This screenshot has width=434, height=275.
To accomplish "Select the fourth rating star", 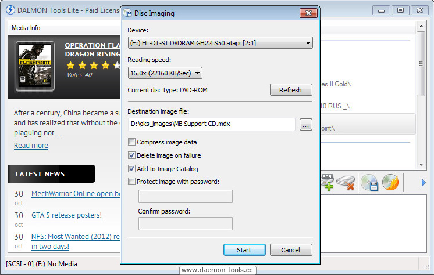I will tap(105, 66).
